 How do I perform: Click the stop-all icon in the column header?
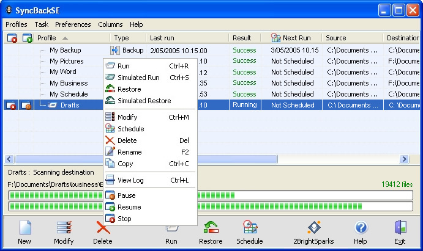tap(12, 38)
